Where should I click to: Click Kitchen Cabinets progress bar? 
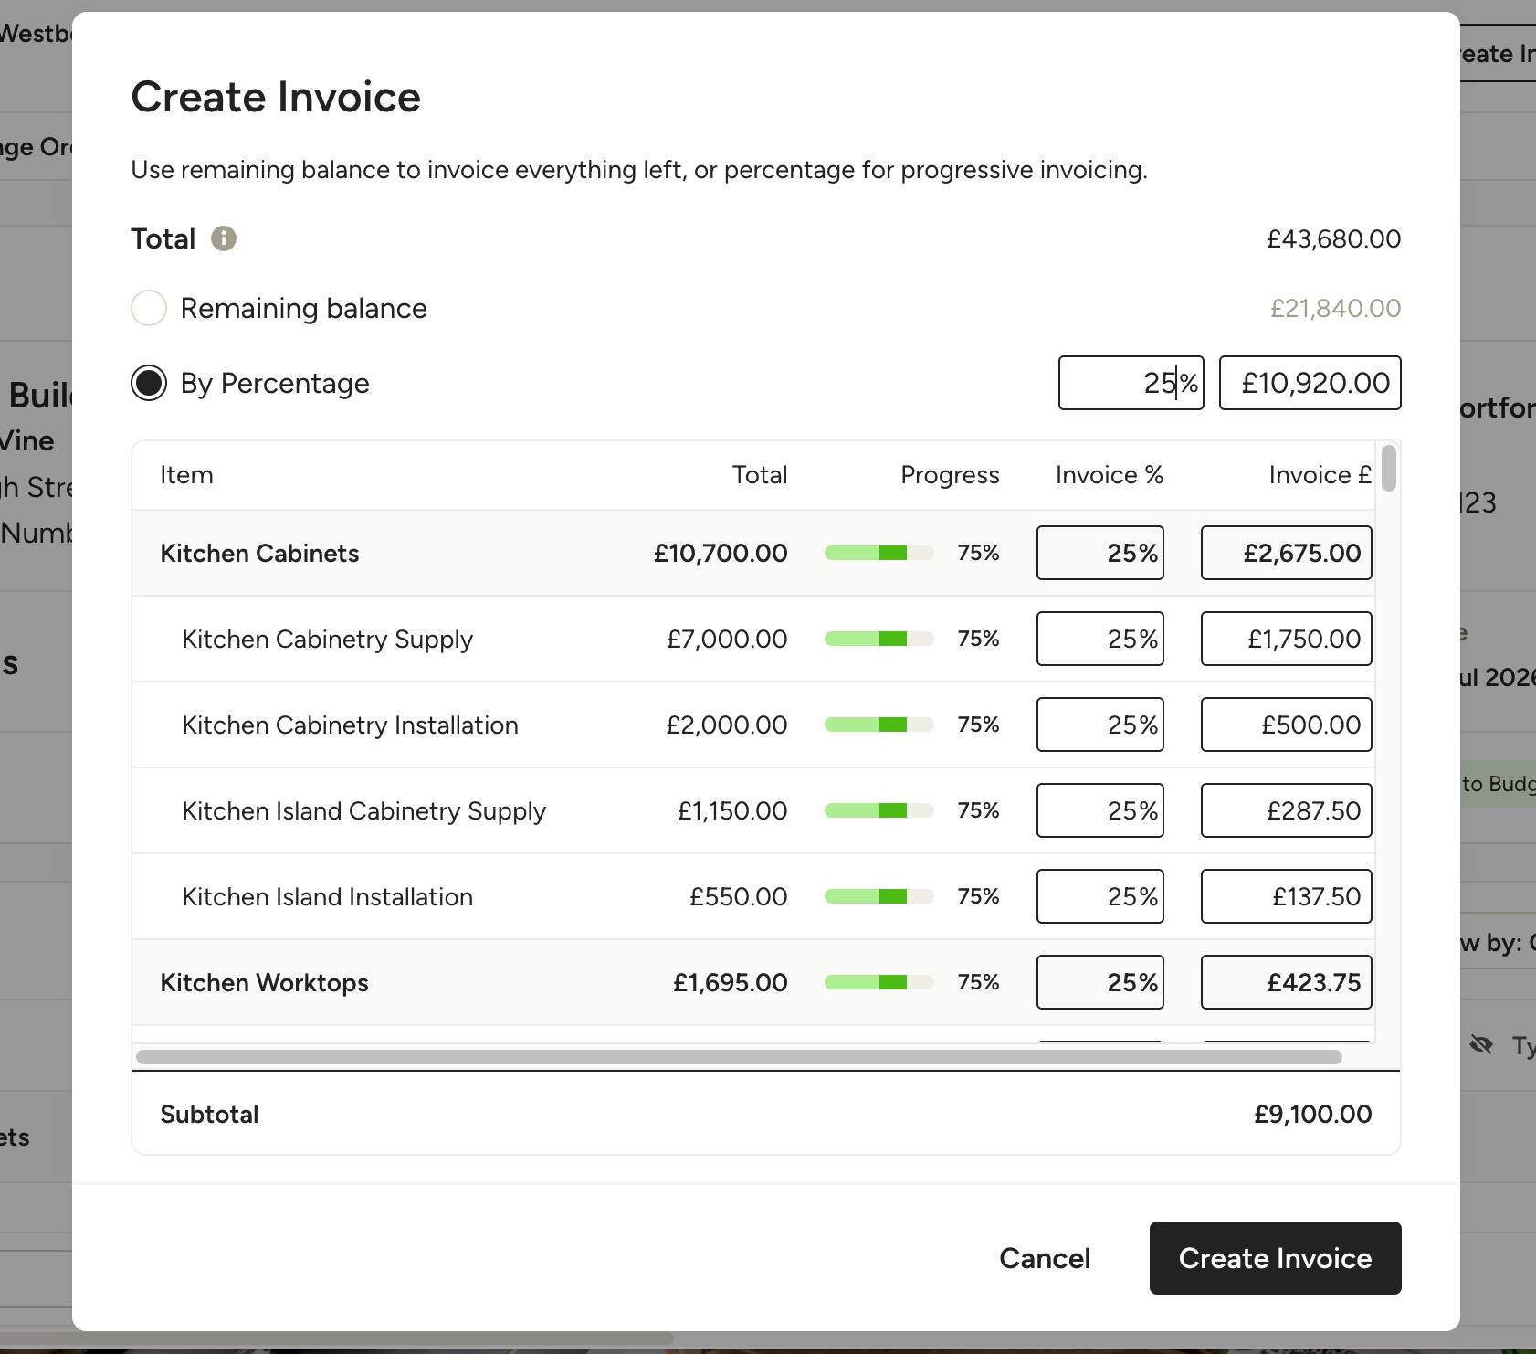point(878,553)
